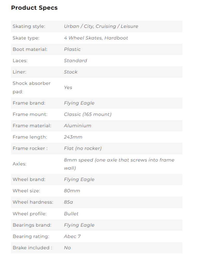Click the Aluminium frame material value
The image size is (197, 258).
pyautogui.click(x=78, y=126)
